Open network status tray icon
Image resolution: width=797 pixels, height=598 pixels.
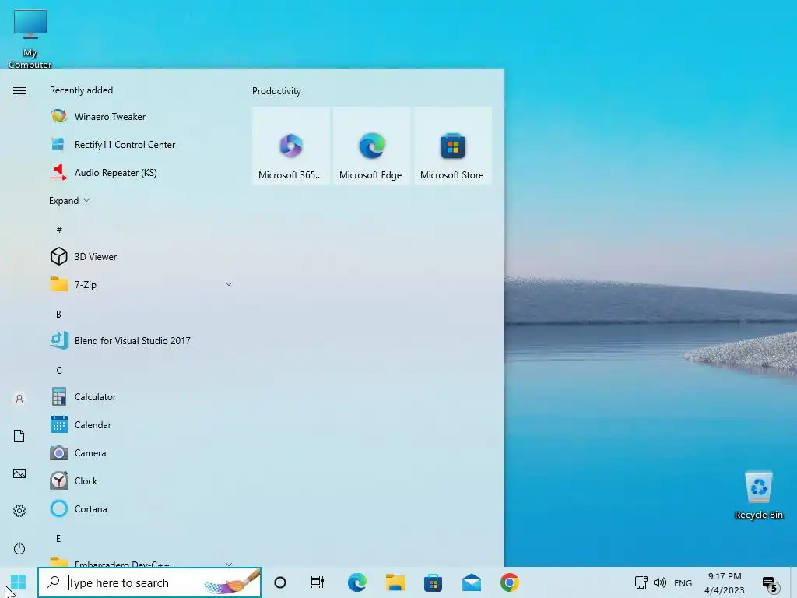[641, 582]
